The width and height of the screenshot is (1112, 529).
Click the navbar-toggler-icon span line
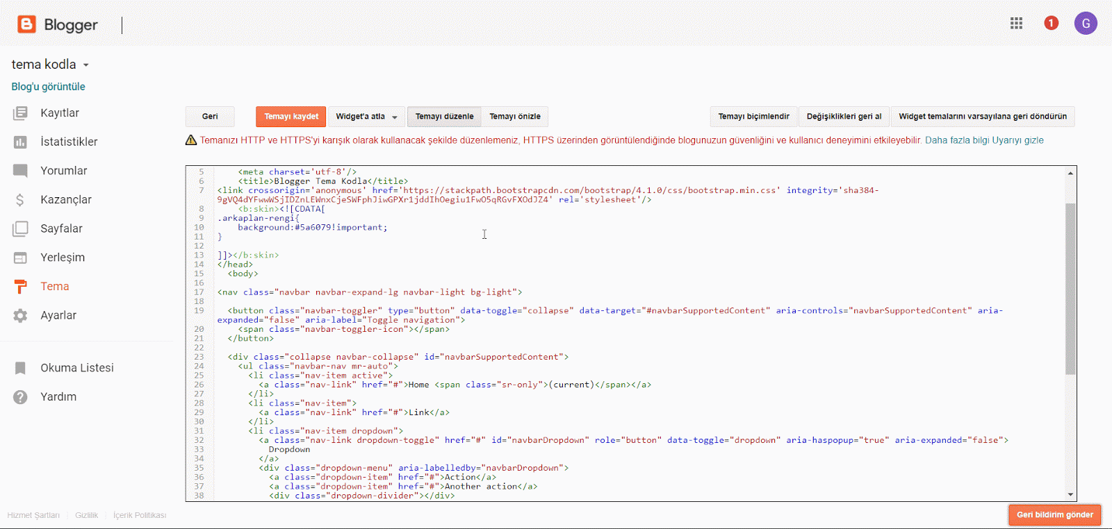(x=344, y=329)
